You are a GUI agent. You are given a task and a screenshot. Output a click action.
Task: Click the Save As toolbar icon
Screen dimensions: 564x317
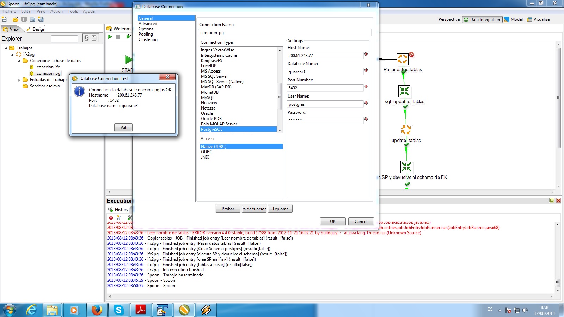pos(41,19)
